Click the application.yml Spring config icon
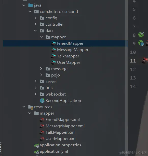The width and height of the screenshot is (148, 156). coord(36,152)
